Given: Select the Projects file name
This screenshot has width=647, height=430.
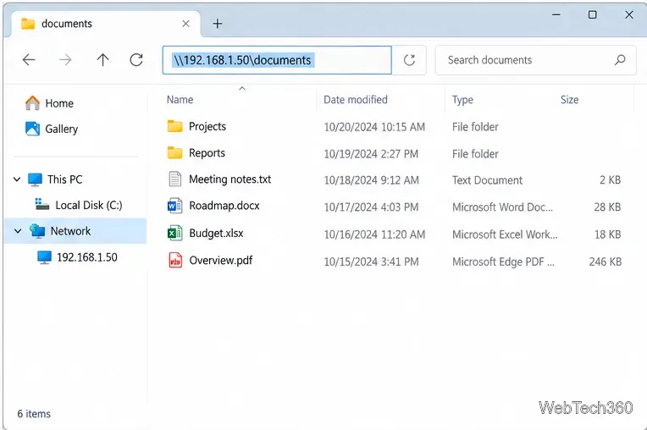Looking at the screenshot, I should click(x=207, y=127).
